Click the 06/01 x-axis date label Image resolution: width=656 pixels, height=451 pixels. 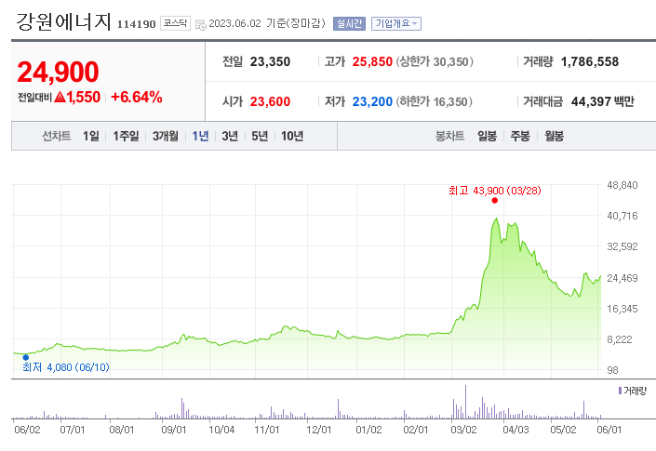609,430
